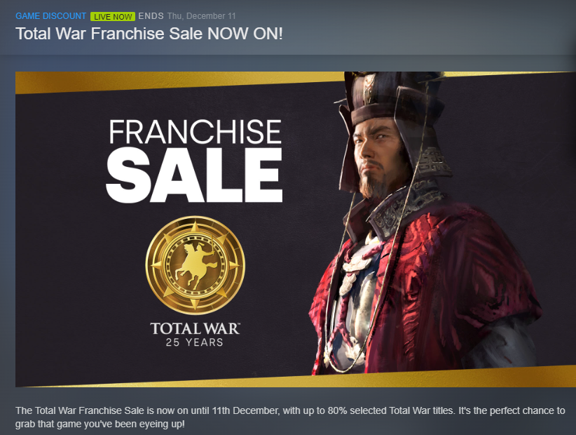Click the '80%' discount mention in description

pos(337,410)
